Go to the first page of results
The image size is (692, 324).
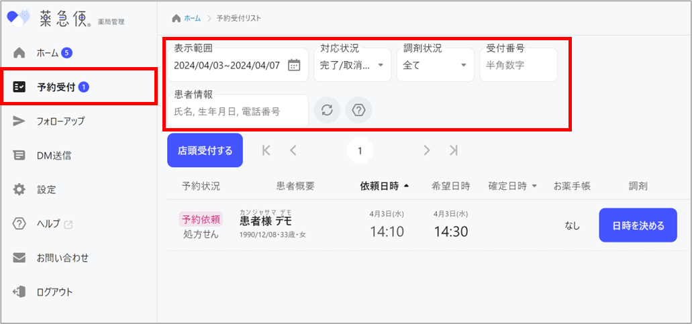click(266, 151)
